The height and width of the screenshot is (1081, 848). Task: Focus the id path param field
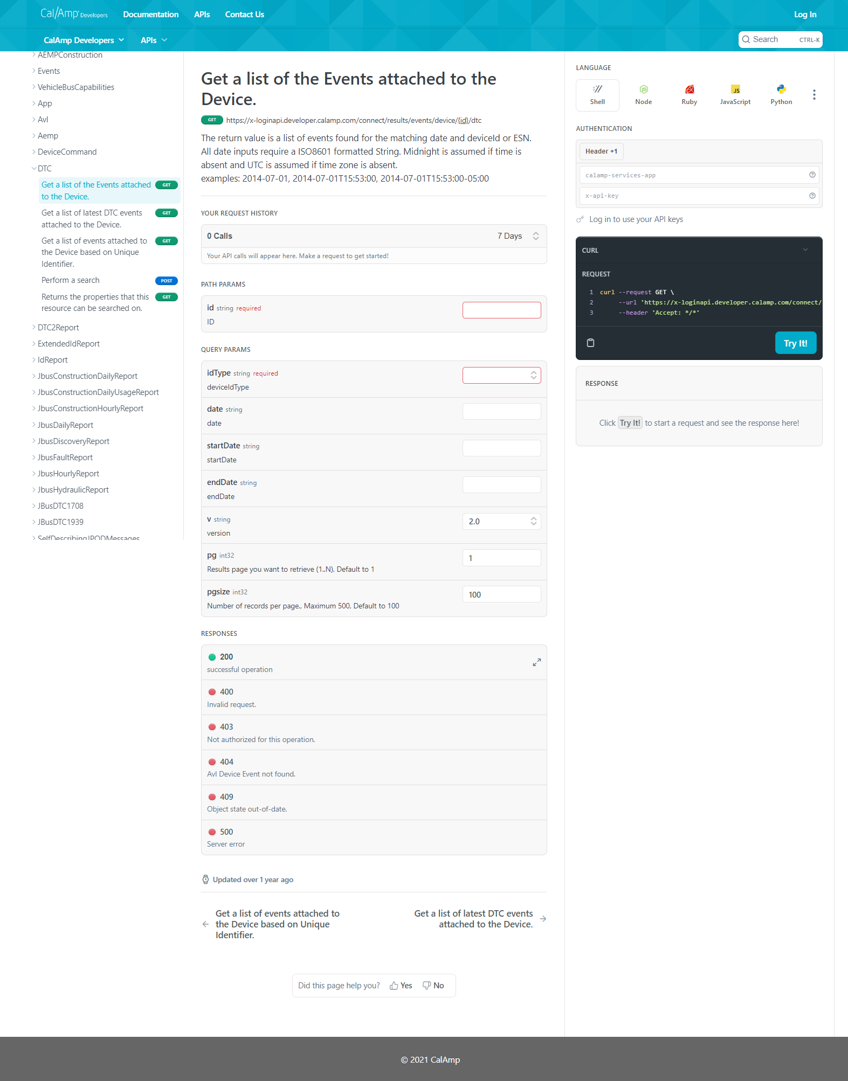[x=501, y=310]
